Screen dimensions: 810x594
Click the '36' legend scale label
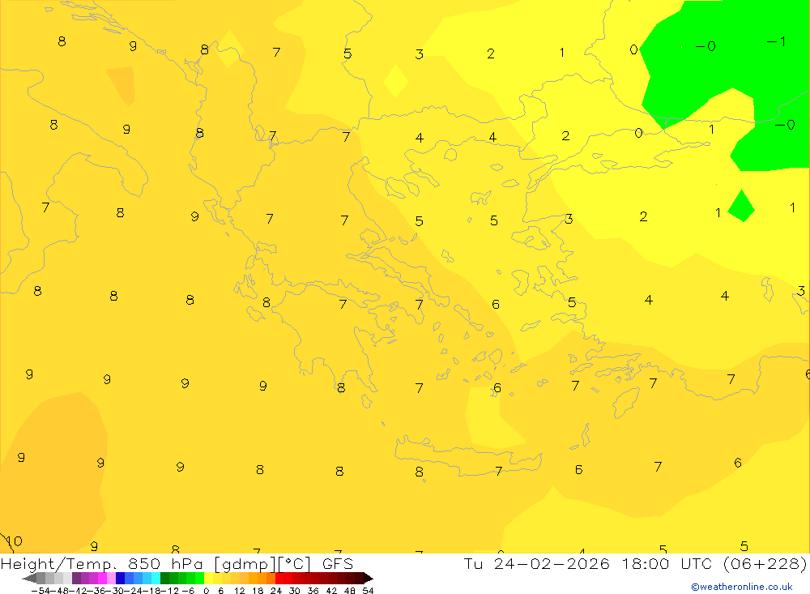313,591
